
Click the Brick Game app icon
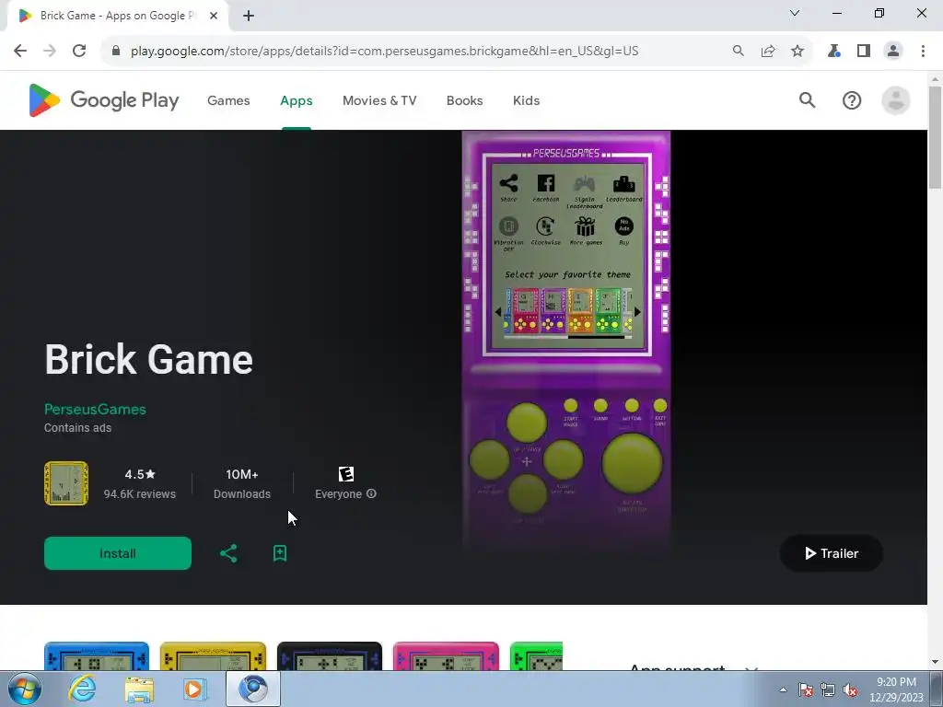click(66, 483)
